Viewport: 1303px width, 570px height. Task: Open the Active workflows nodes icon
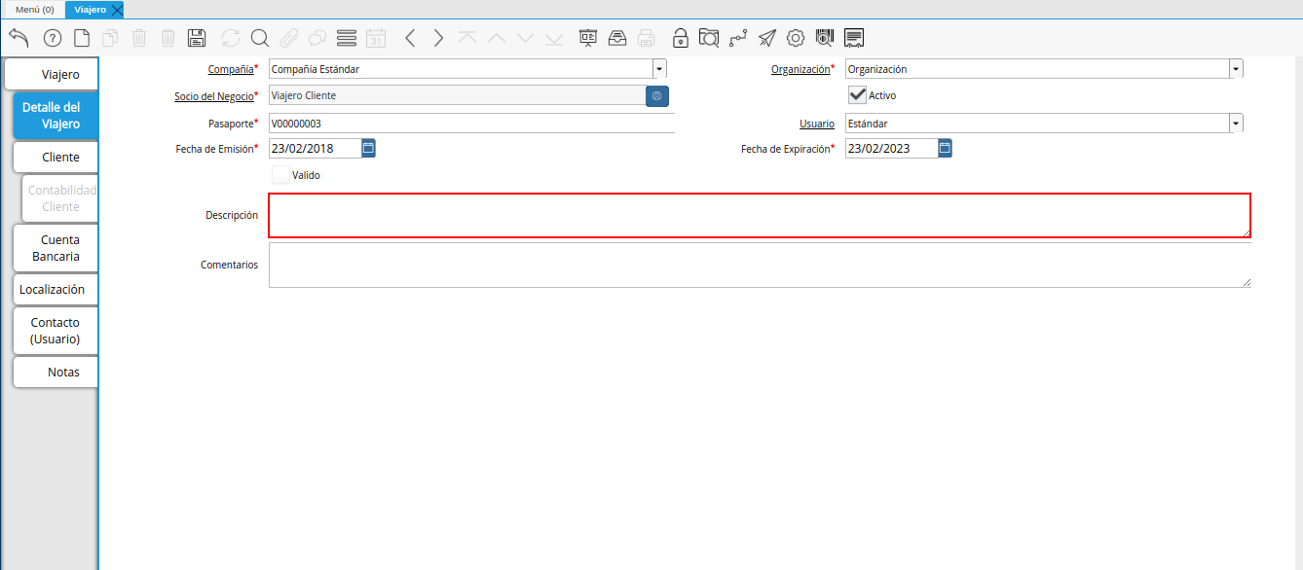click(738, 38)
